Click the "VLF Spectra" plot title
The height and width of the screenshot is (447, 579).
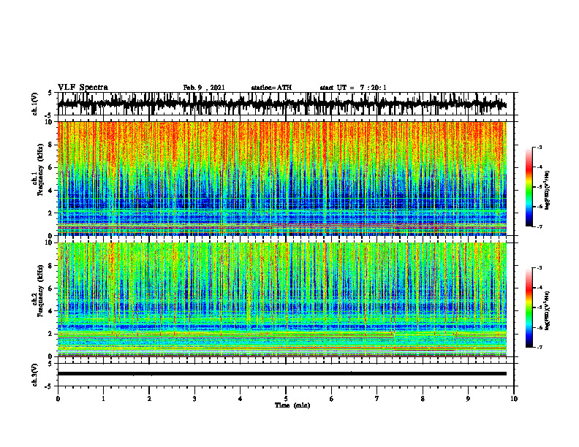pyautogui.click(x=83, y=88)
